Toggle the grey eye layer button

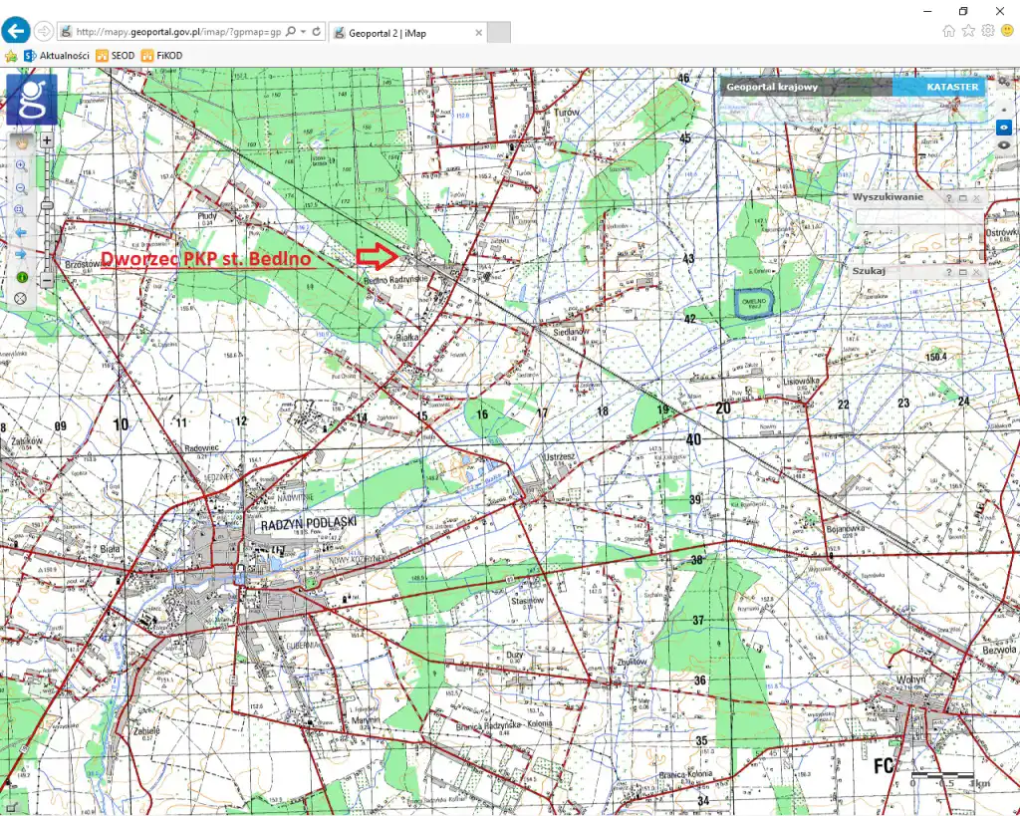coord(1004,145)
